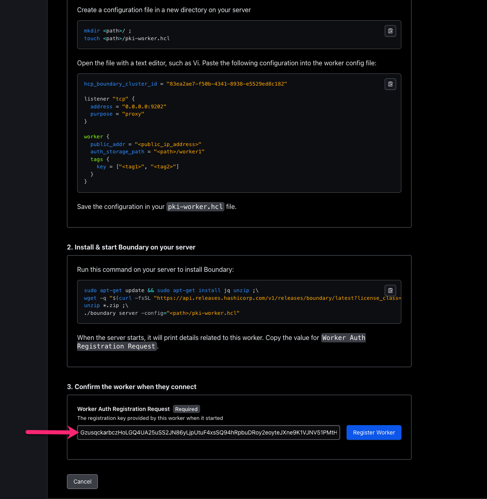Click the "mkdir <path>/ ;" line
The height and width of the screenshot is (499, 487).
(x=108, y=31)
